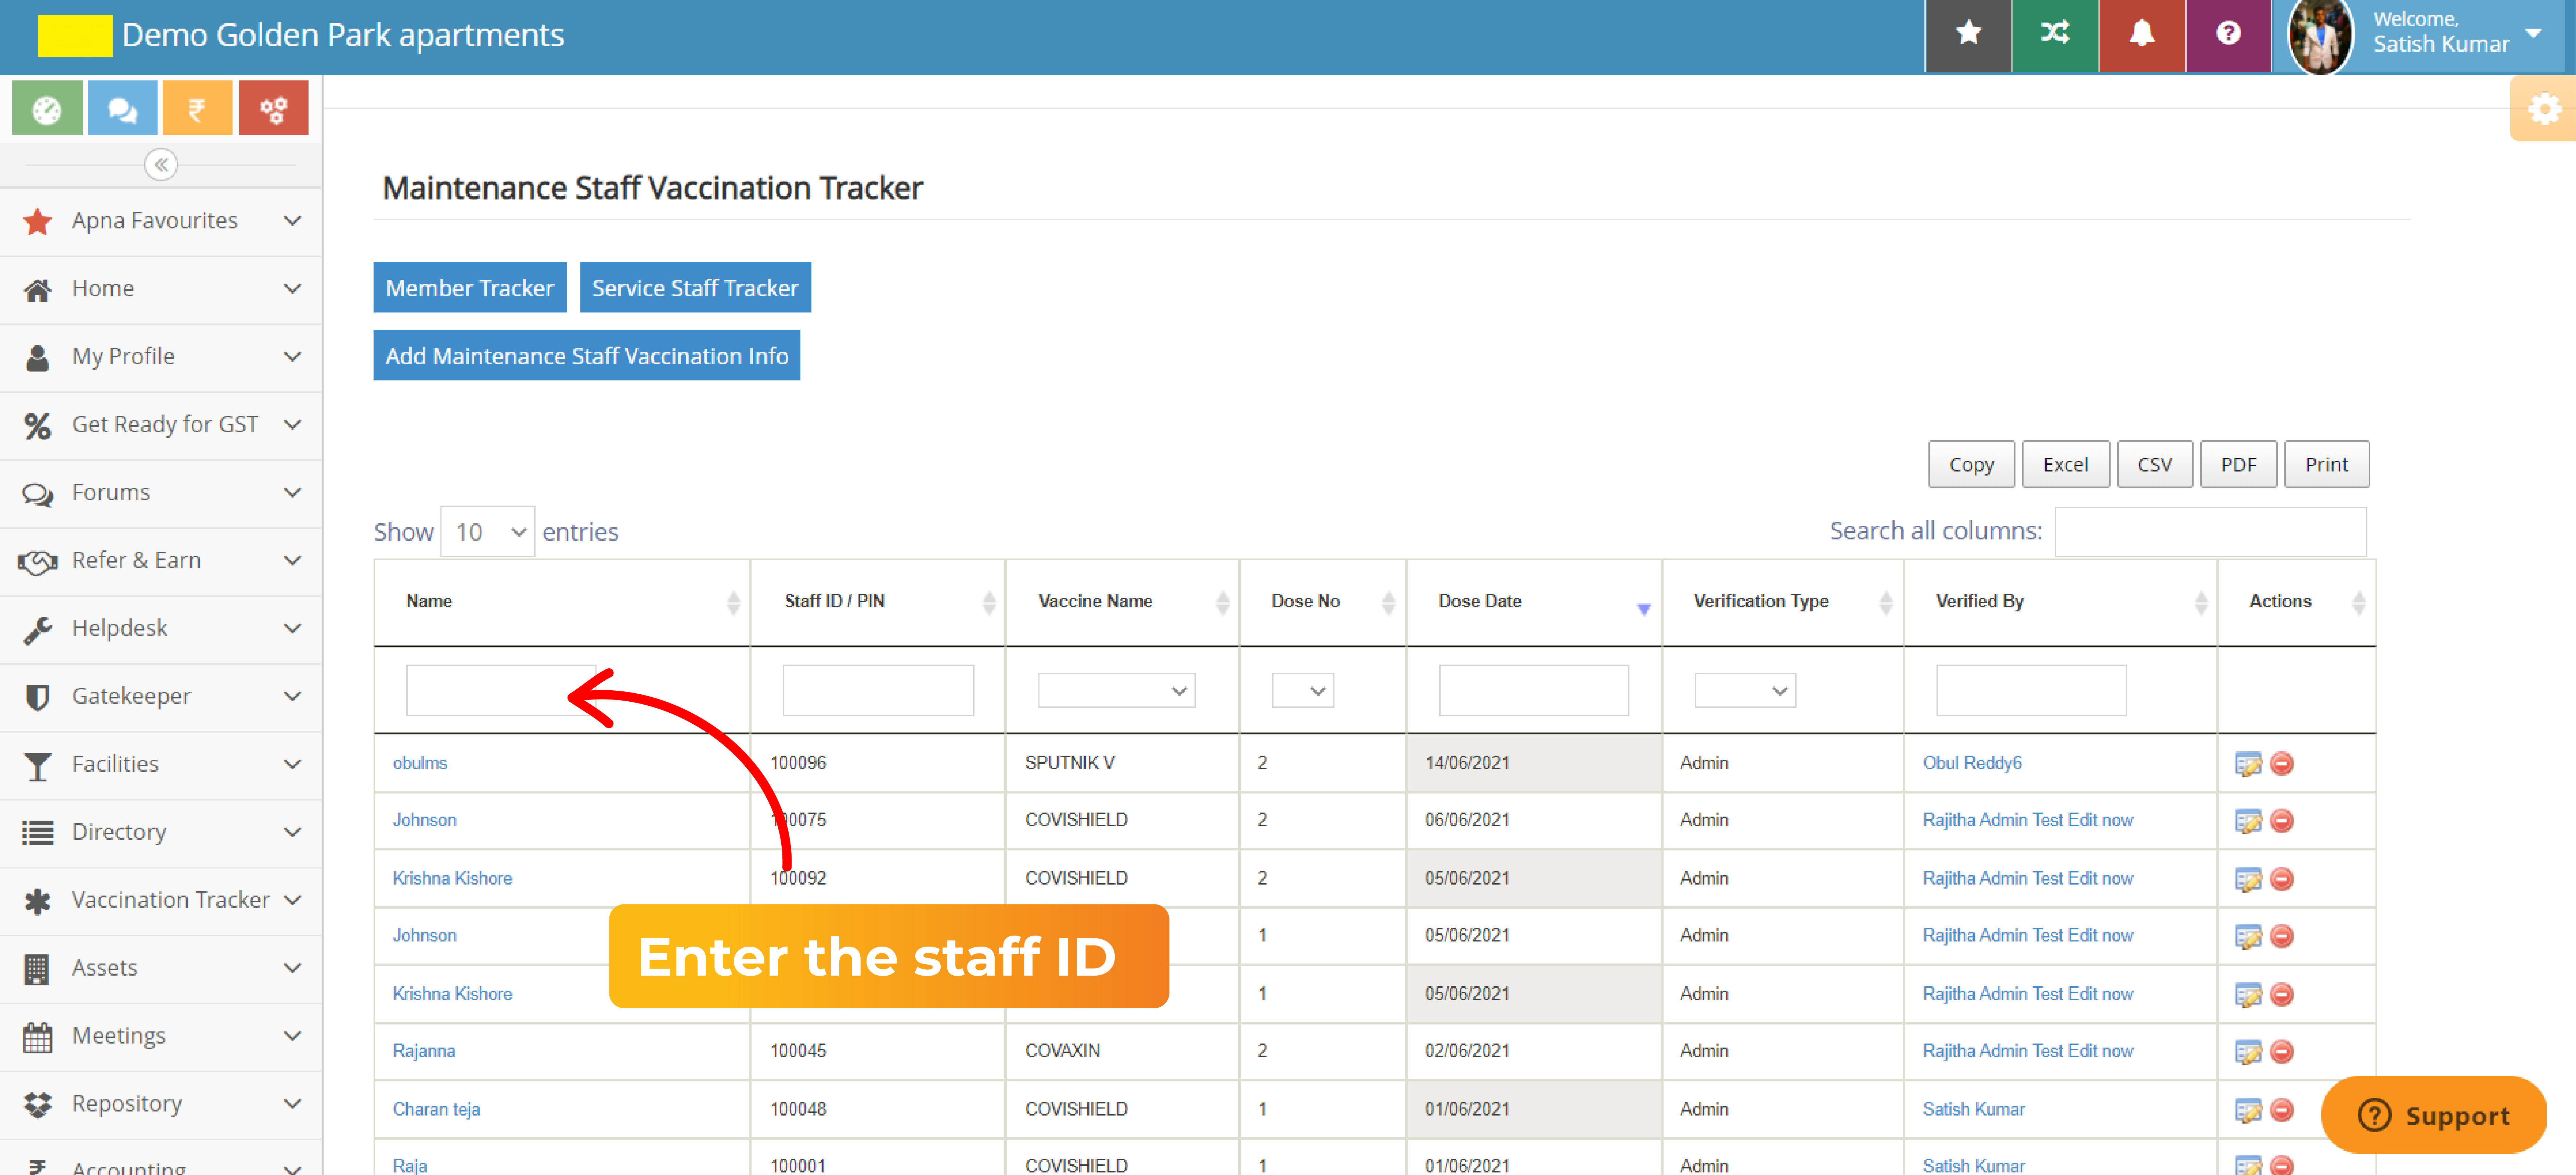2576x1175 pixels.
Task: Edit the Johnson 06/06/2021 record
Action: coord(2248,821)
